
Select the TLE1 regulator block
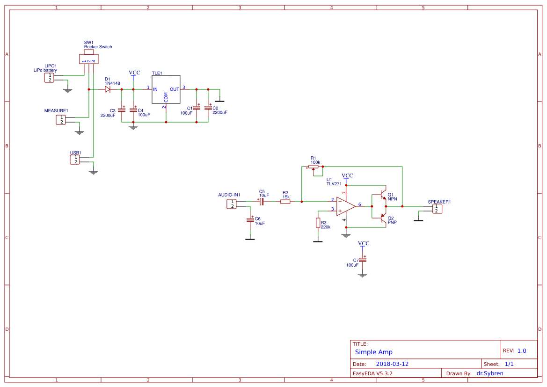166,89
